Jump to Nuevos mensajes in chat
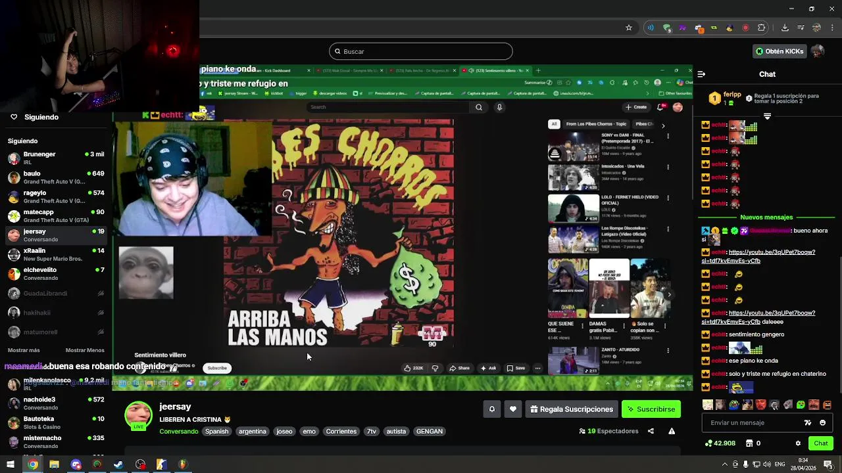 point(766,217)
